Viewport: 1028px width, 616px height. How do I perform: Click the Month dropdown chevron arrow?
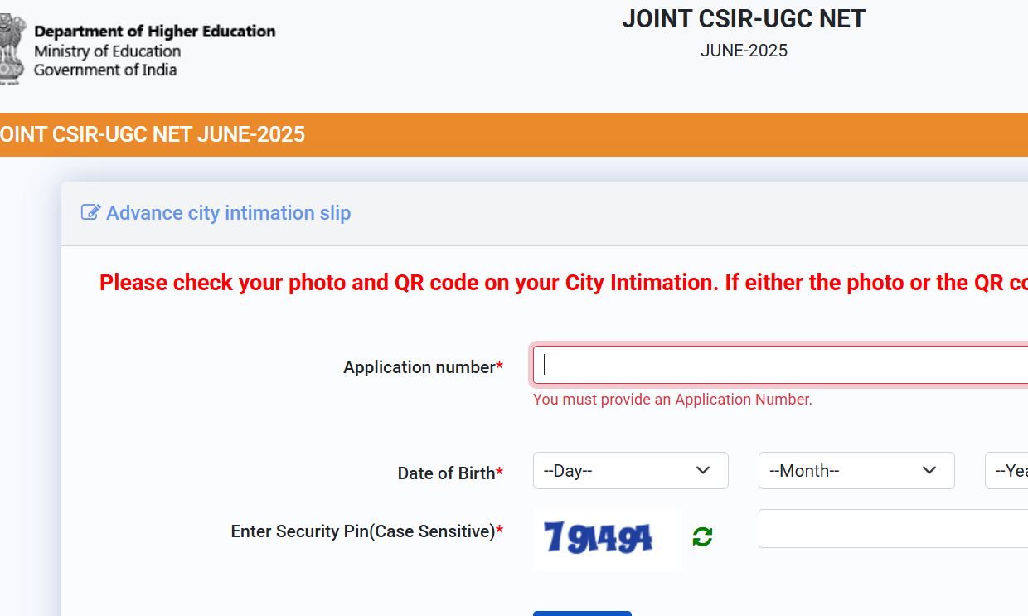pos(929,470)
